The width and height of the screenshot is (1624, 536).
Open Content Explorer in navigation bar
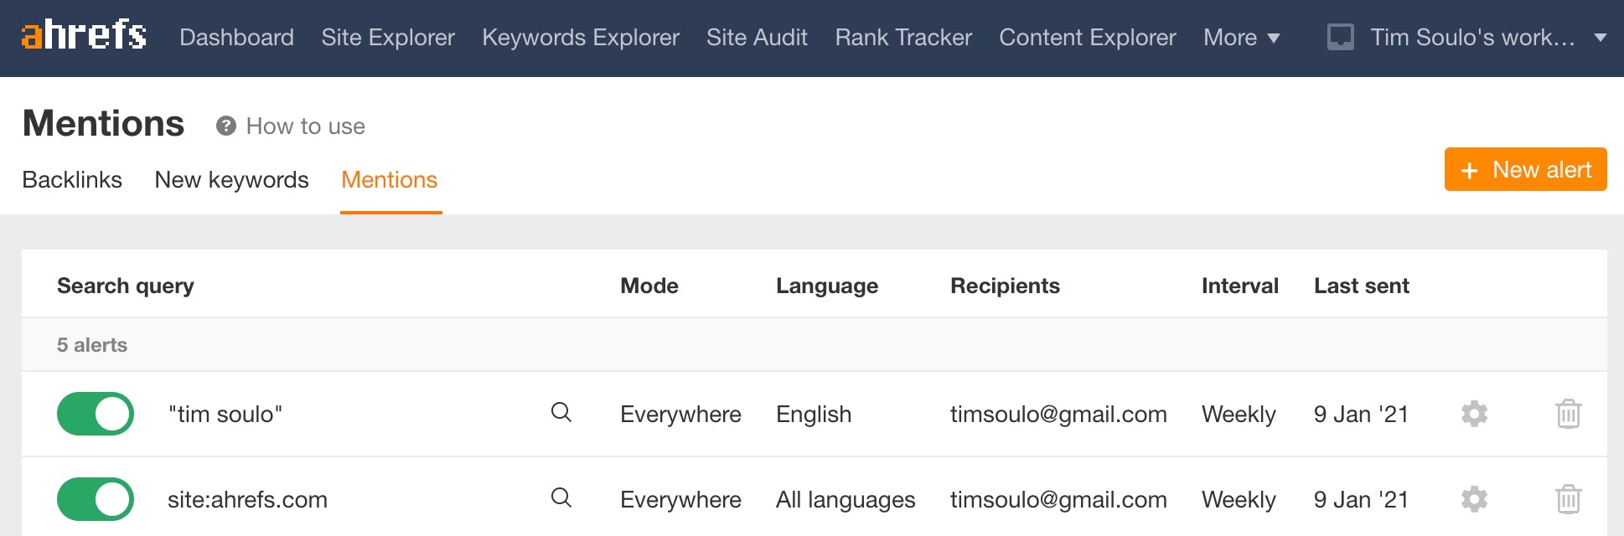(x=1087, y=38)
